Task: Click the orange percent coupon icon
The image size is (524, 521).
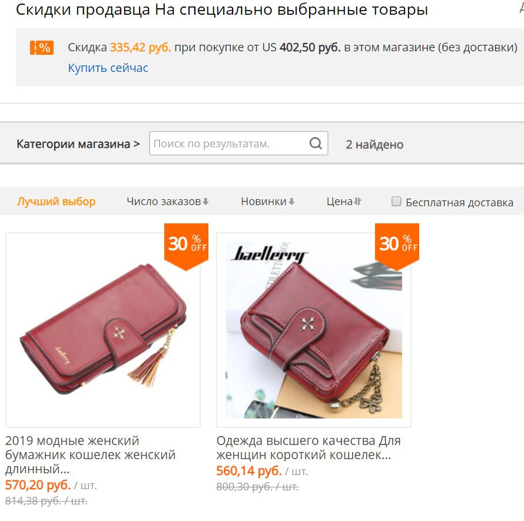Action: point(42,48)
